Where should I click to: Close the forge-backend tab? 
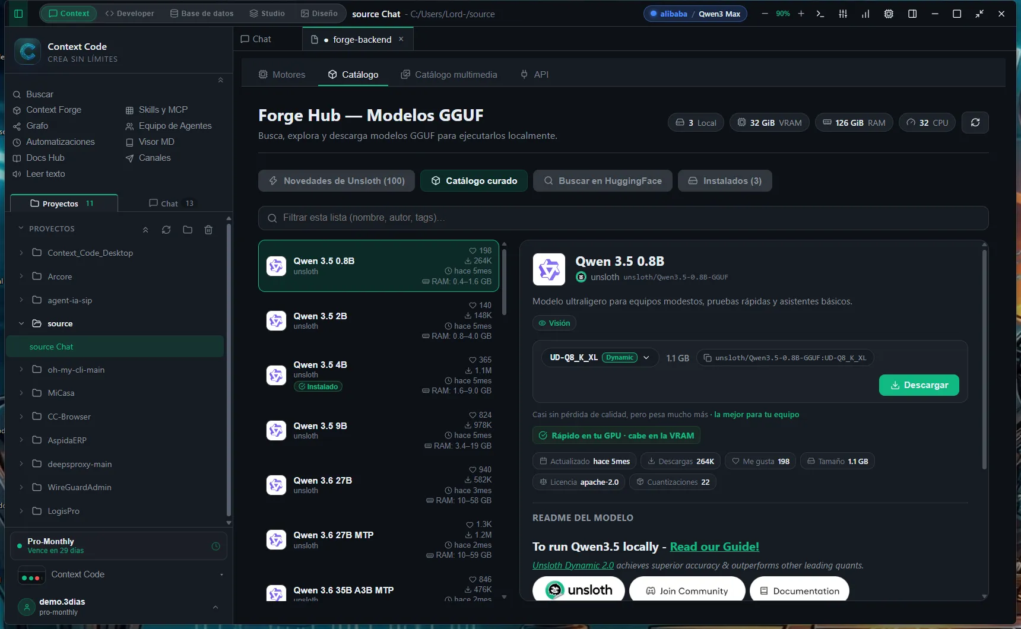(401, 39)
